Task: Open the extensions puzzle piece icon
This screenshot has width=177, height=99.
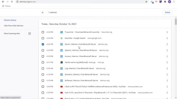Action: pyautogui.click(x=165, y=2)
